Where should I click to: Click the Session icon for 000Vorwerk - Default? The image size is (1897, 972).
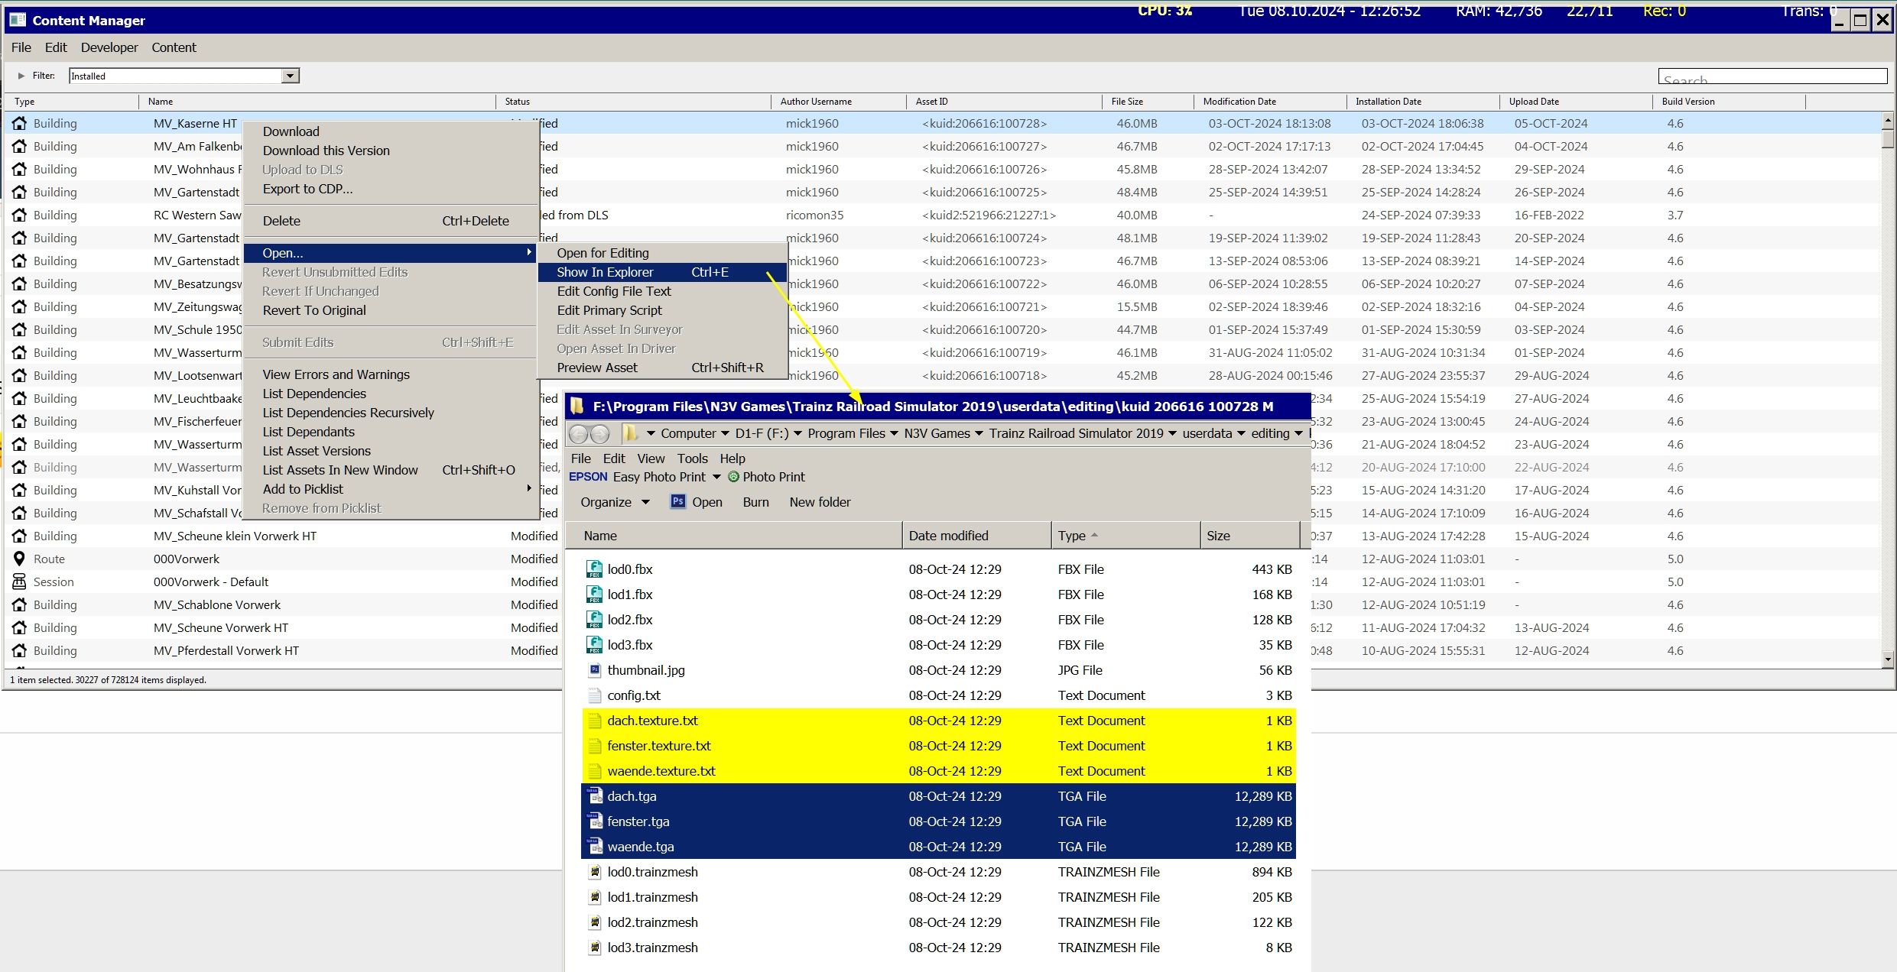pos(19,582)
